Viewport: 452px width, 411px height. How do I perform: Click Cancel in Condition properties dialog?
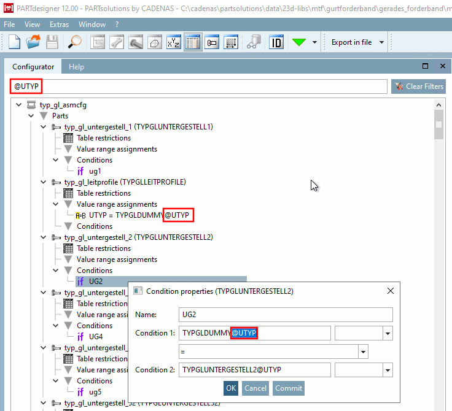coord(255,388)
